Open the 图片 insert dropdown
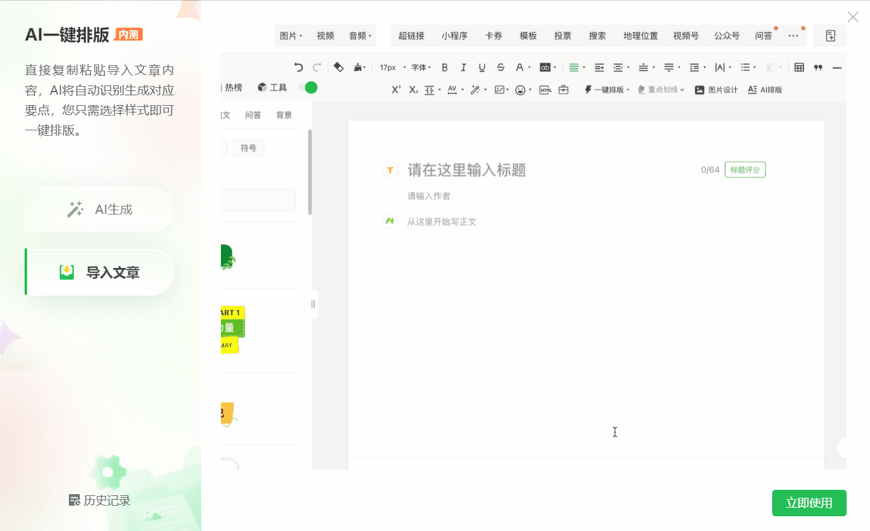This screenshot has width=870, height=531. pyautogui.click(x=291, y=36)
